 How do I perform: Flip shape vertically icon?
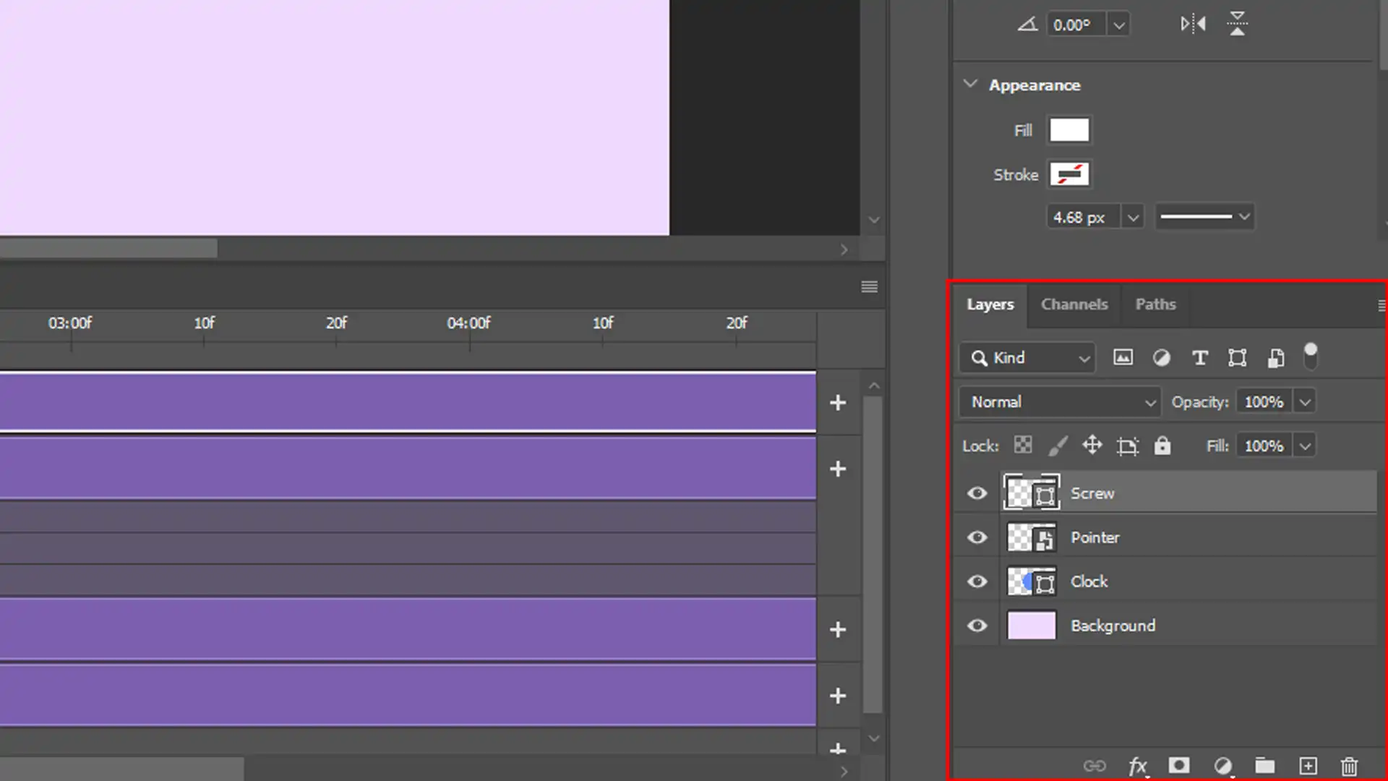click(x=1237, y=23)
